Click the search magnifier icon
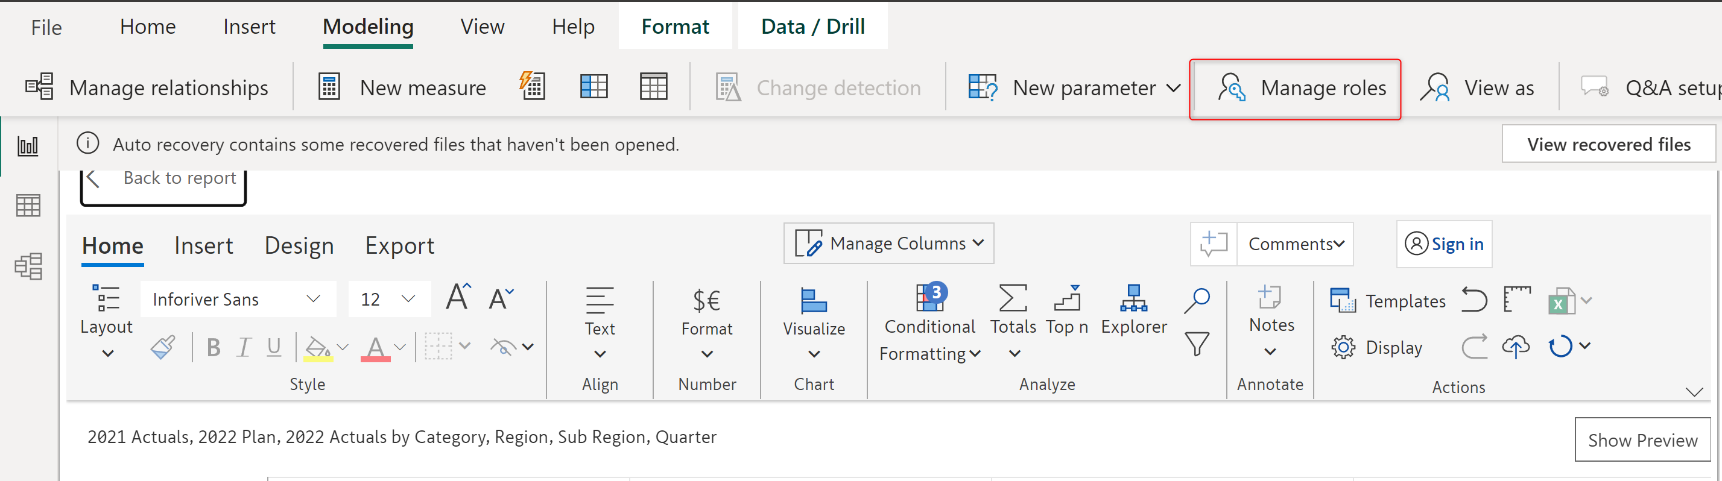The width and height of the screenshot is (1722, 481). [1197, 300]
